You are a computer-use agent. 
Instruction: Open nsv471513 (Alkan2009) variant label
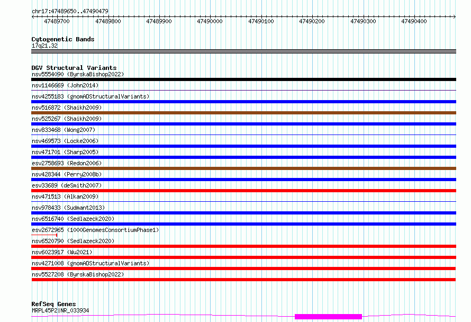65,196
